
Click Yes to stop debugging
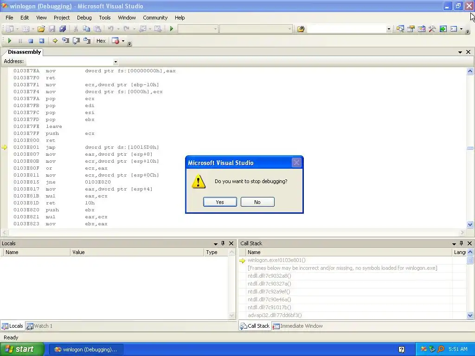[220, 202]
